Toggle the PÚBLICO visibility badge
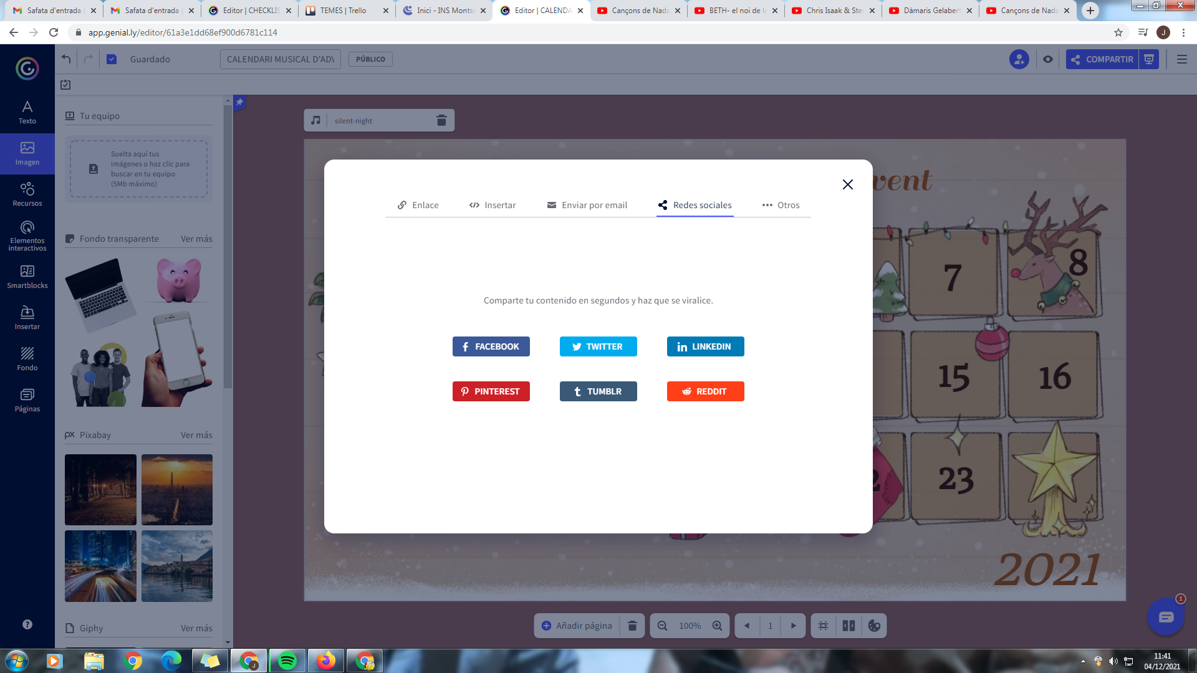The image size is (1197, 673). point(370,59)
